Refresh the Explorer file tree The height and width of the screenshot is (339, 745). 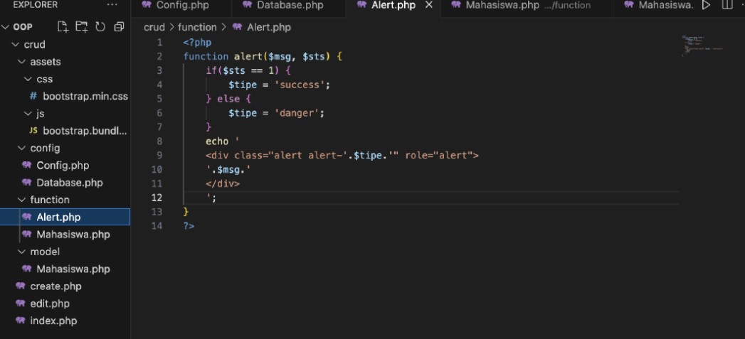[x=100, y=27]
